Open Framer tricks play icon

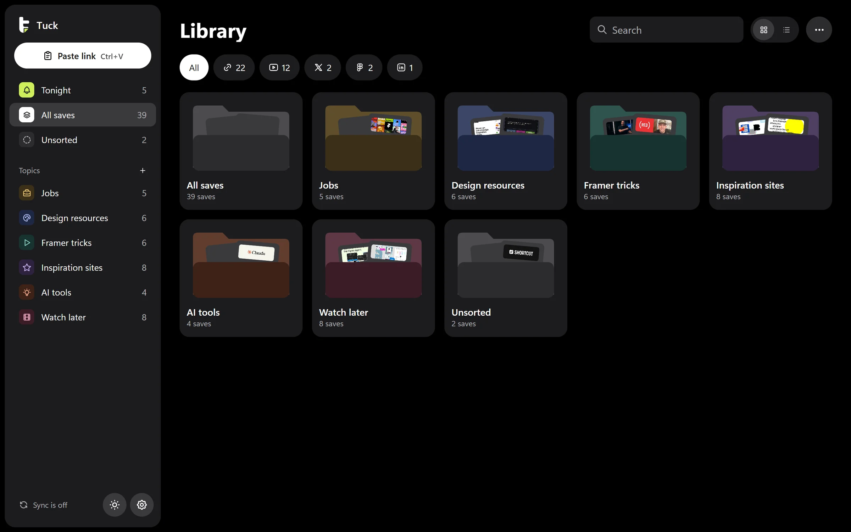tap(27, 243)
